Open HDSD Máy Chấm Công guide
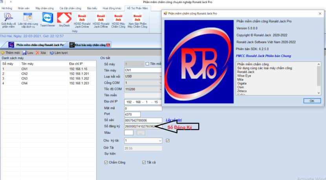Viewport: 326px width, 180px height. click(118, 20)
